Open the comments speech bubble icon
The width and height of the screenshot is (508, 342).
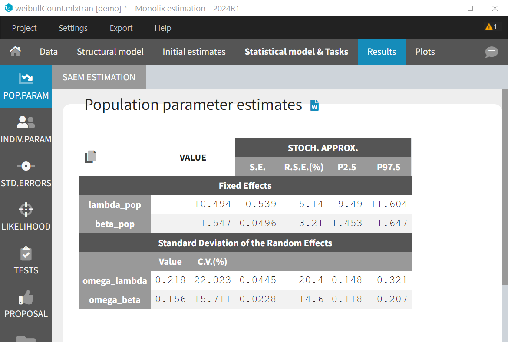pyautogui.click(x=492, y=52)
